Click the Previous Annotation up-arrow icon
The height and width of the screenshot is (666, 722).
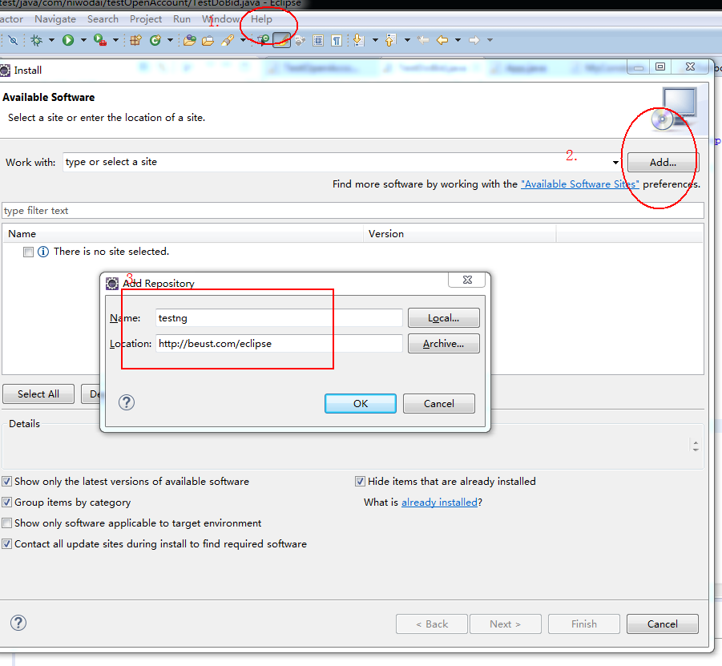[390, 41]
